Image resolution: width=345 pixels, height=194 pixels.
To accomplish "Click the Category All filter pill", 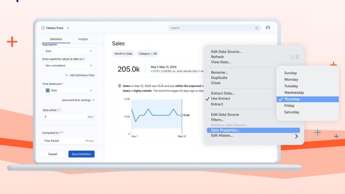I will pyautogui.click(x=148, y=54).
